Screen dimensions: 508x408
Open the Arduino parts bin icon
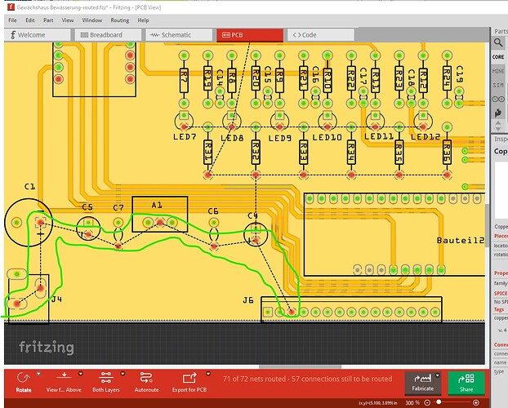(x=498, y=99)
